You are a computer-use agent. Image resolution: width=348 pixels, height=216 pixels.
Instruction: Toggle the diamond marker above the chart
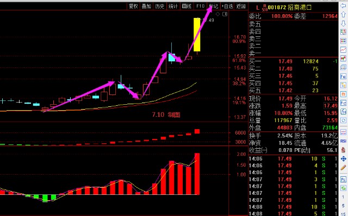pyautogui.click(x=217, y=15)
